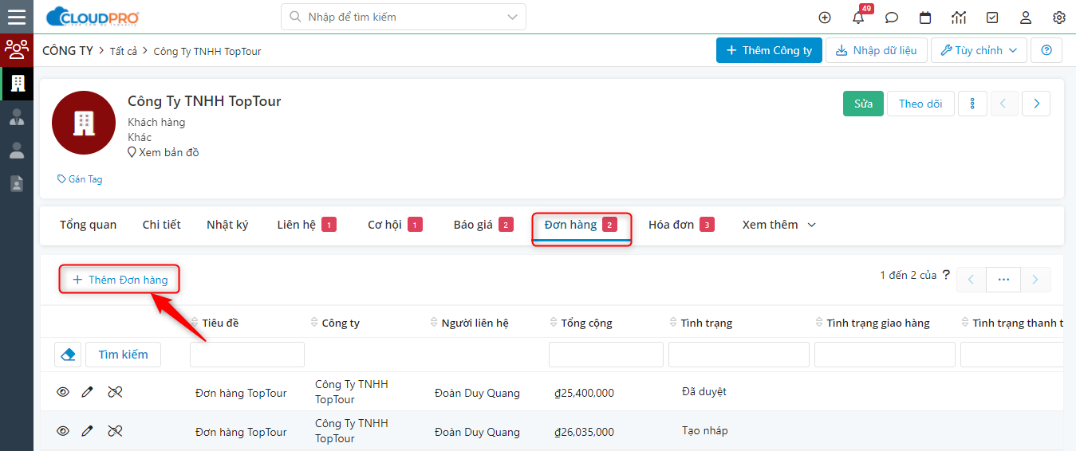Click the green Sửa button
Screen dimensions: 1076x451
click(x=864, y=104)
